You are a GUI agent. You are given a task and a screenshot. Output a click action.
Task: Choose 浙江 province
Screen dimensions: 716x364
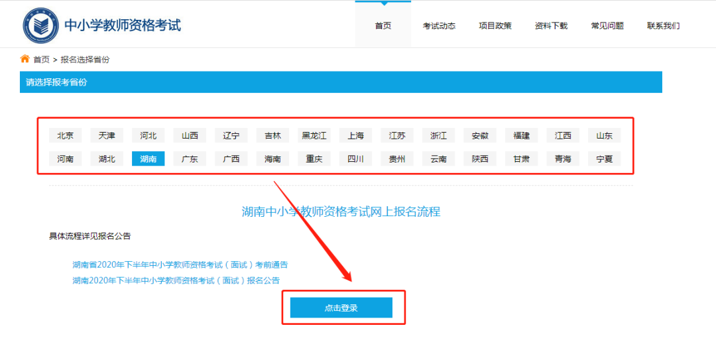[439, 135]
